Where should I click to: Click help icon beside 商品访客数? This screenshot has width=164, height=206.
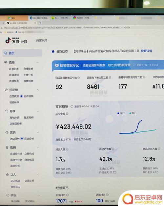click(x=113, y=149)
